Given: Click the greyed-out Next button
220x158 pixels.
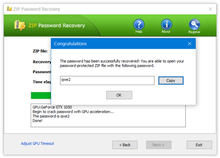Looking at the screenshot, I should tap(159, 145).
